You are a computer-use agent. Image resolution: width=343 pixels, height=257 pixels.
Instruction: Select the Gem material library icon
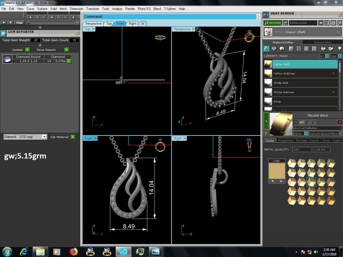pos(274,48)
